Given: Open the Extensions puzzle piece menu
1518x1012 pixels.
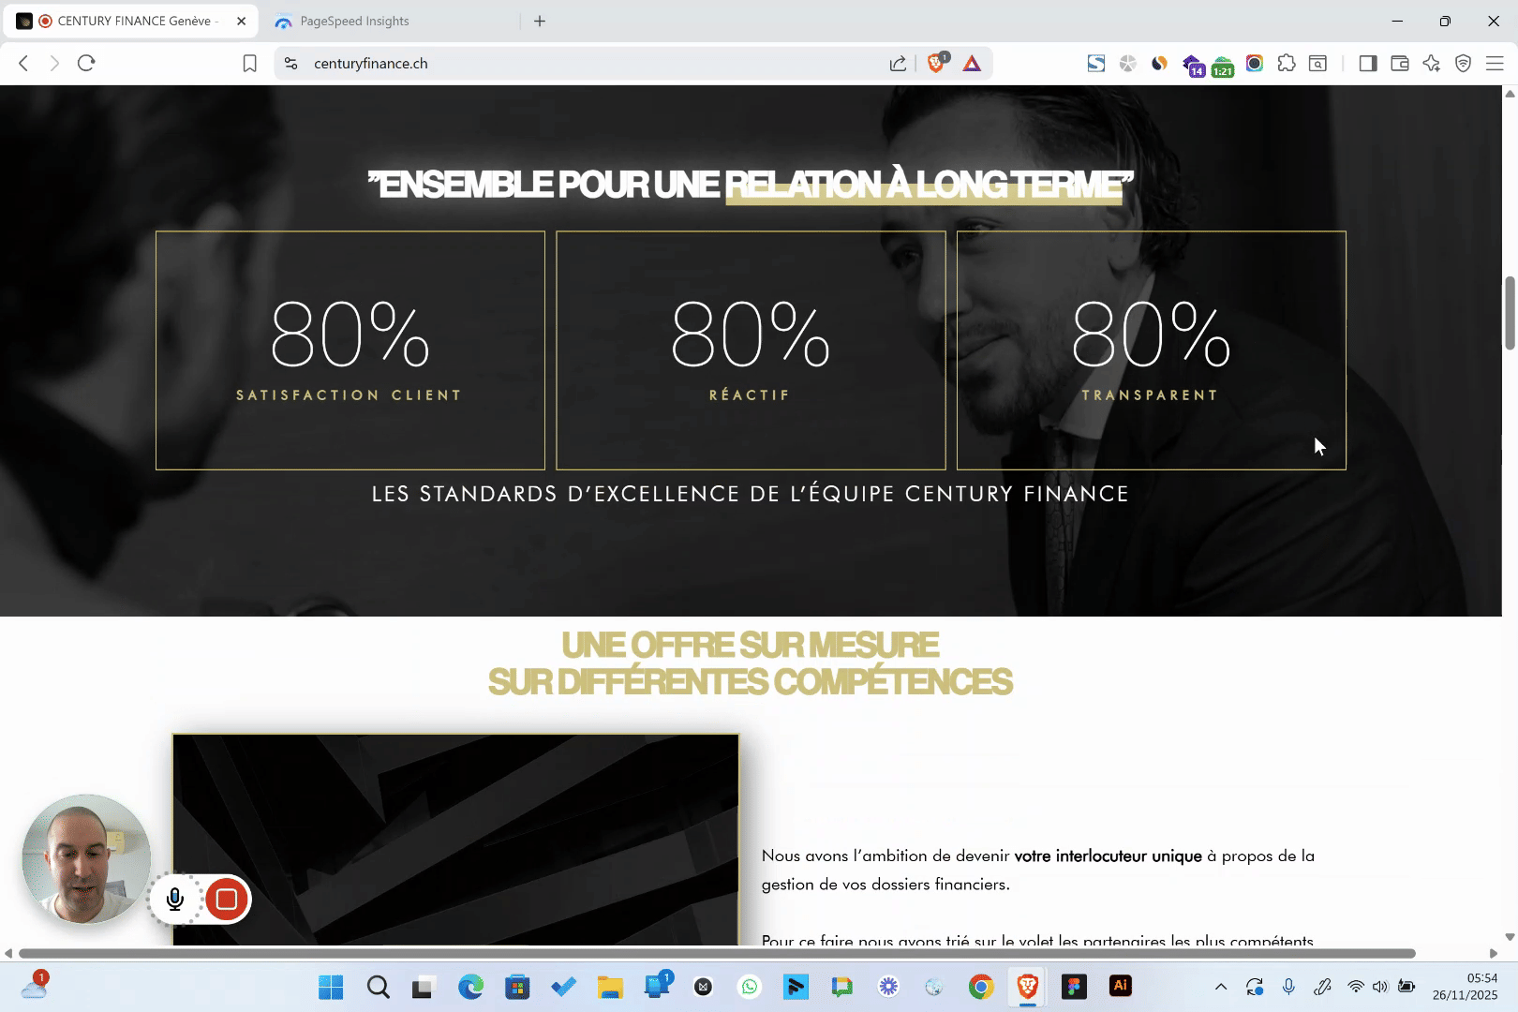Looking at the screenshot, I should [x=1287, y=63].
